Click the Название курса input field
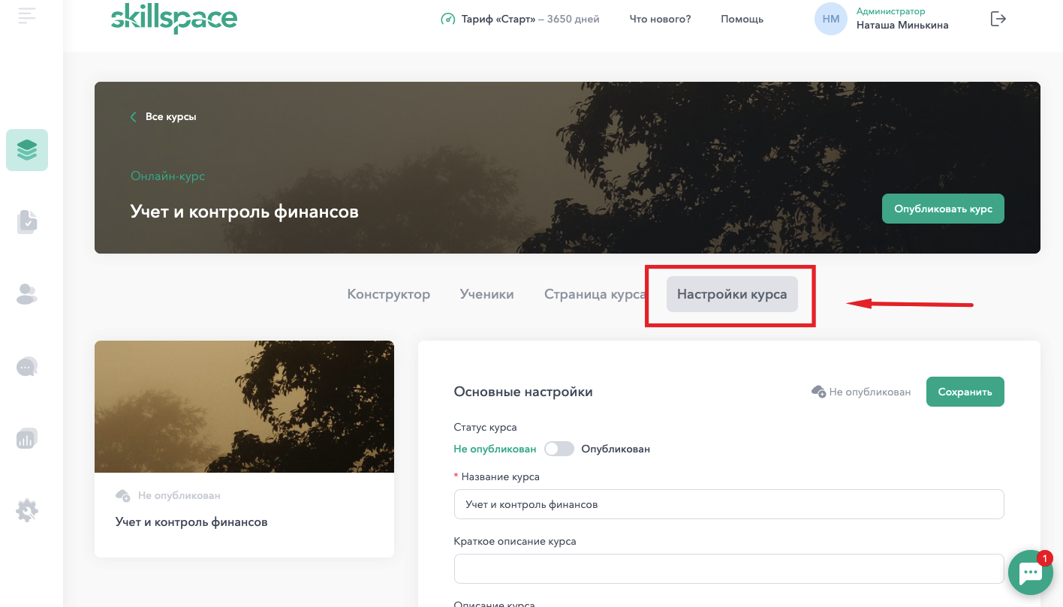Viewport: 1063px width, 607px height. point(729,504)
